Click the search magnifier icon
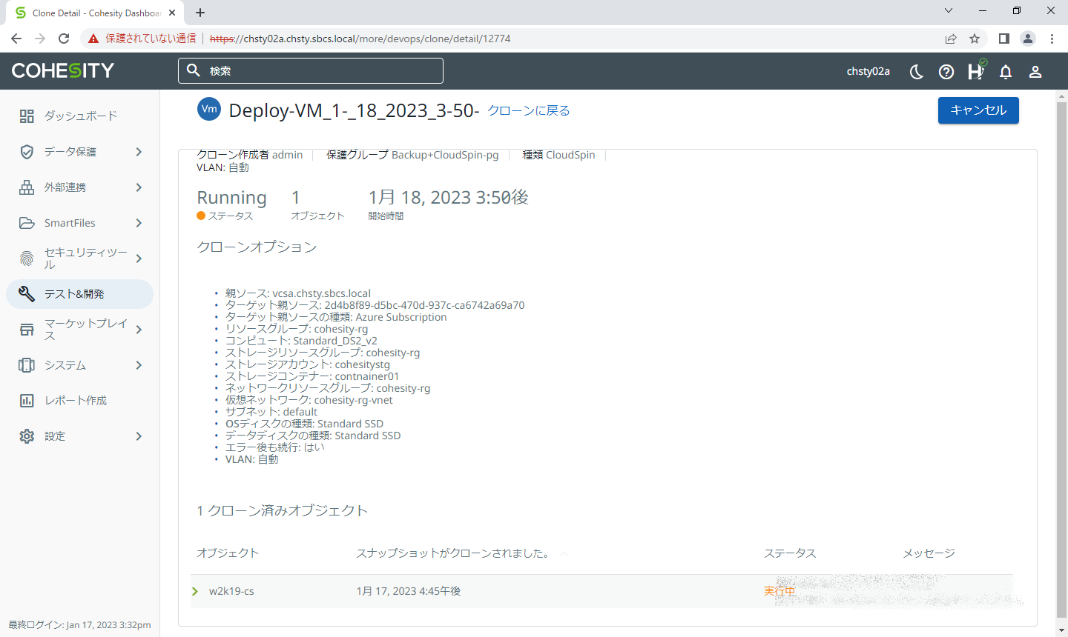This screenshot has width=1068, height=637. tap(194, 70)
